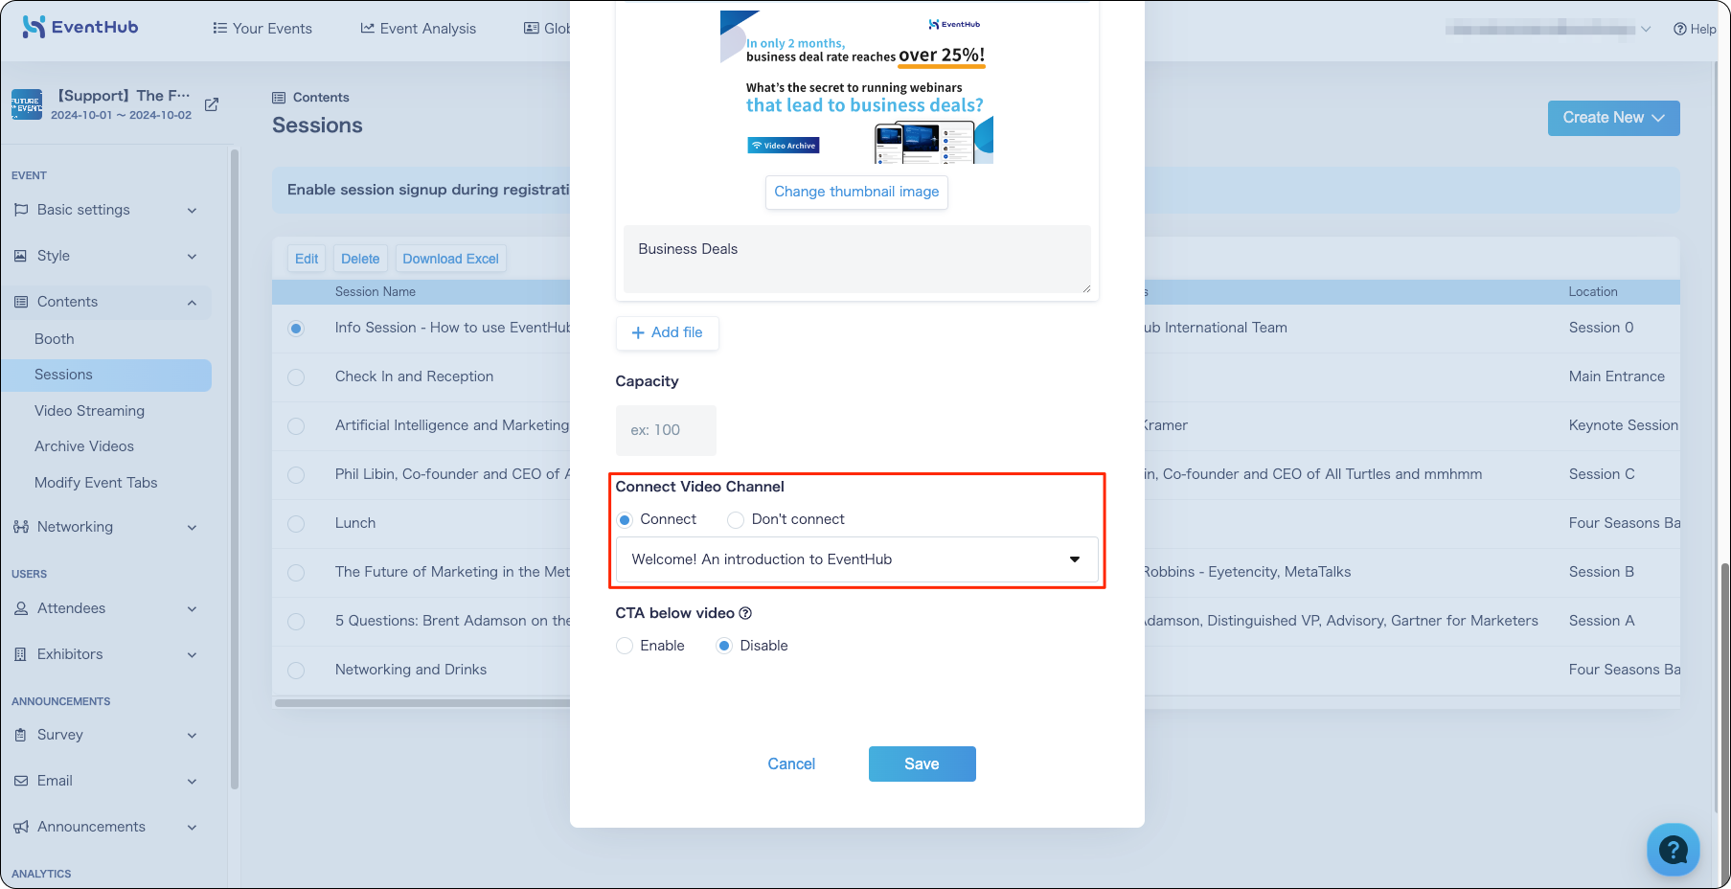Click the Networking sidebar icon
The width and height of the screenshot is (1731, 889).
tap(21, 527)
